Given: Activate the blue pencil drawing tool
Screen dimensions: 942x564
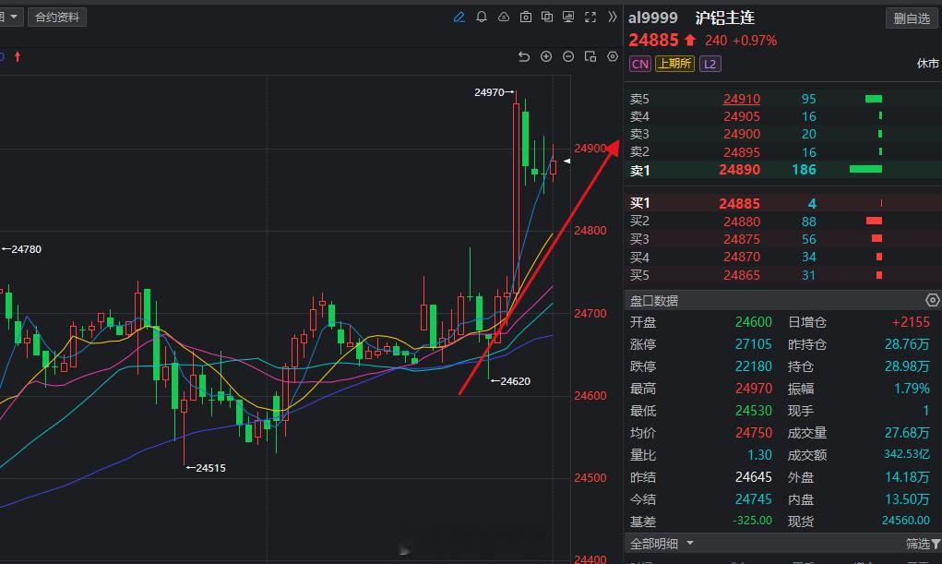Looking at the screenshot, I should click(x=459, y=17).
